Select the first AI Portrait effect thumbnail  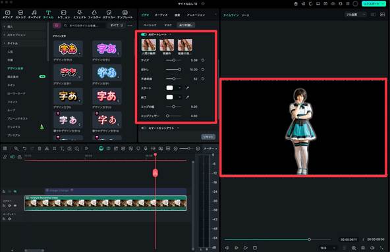[x=149, y=45]
